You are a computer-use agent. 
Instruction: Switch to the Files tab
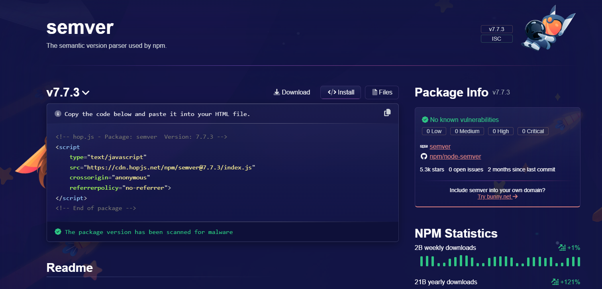(382, 92)
